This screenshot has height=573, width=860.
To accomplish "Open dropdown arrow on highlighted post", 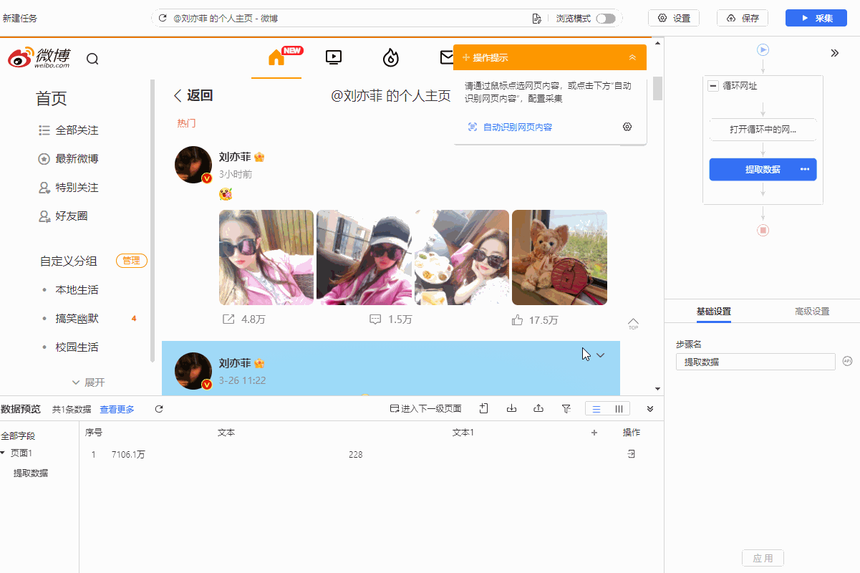I will coord(600,355).
